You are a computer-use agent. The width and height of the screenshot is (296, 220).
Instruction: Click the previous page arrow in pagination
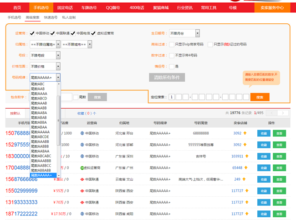coord(272,113)
